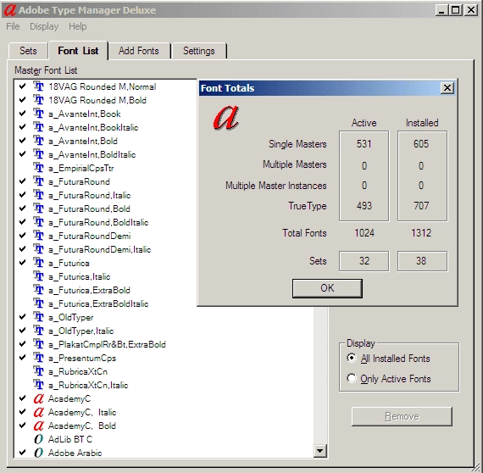Toggle the active checkmark for a_FuturaRound
483x473 pixels.
coord(23,181)
